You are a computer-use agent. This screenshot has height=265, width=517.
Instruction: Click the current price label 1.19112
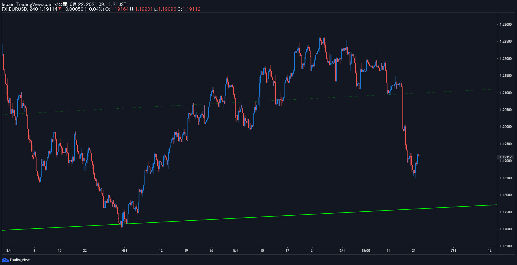coord(506,157)
